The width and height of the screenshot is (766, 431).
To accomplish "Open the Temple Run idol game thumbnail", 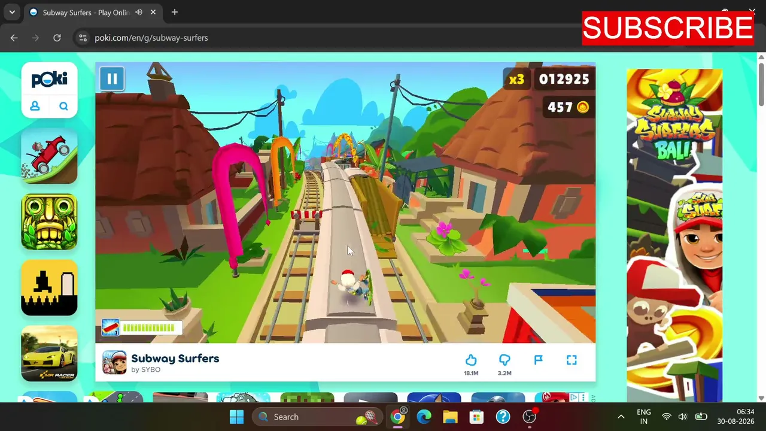I will [x=49, y=221].
